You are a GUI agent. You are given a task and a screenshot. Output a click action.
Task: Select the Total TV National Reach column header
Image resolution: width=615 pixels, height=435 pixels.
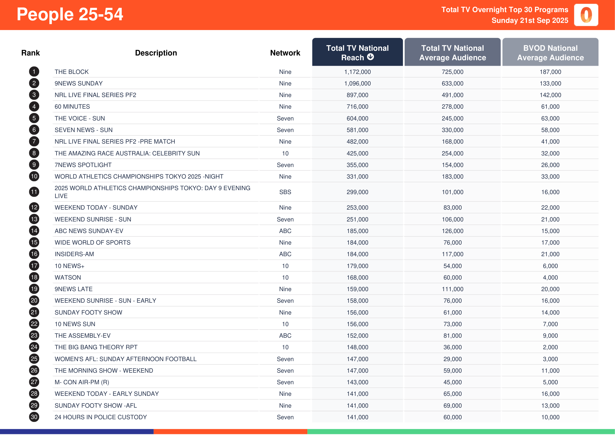point(357,52)
